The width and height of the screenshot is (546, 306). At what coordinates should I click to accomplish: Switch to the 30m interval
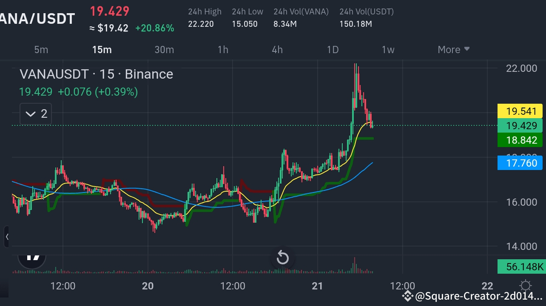(164, 50)
